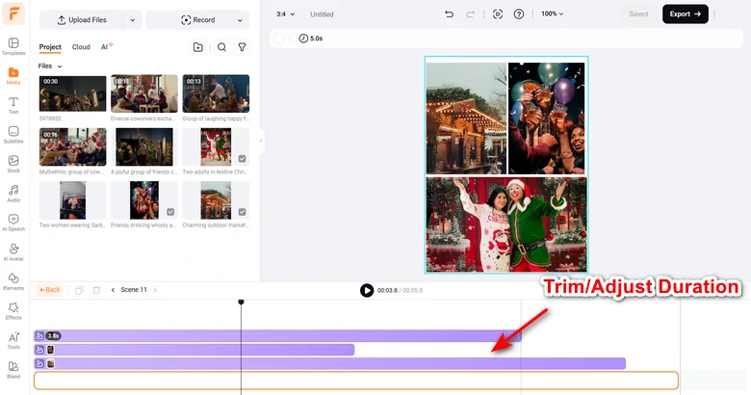Click the screenshot capture icon in top toolbar
Screen dimensions: 751x395
[498, 13]
